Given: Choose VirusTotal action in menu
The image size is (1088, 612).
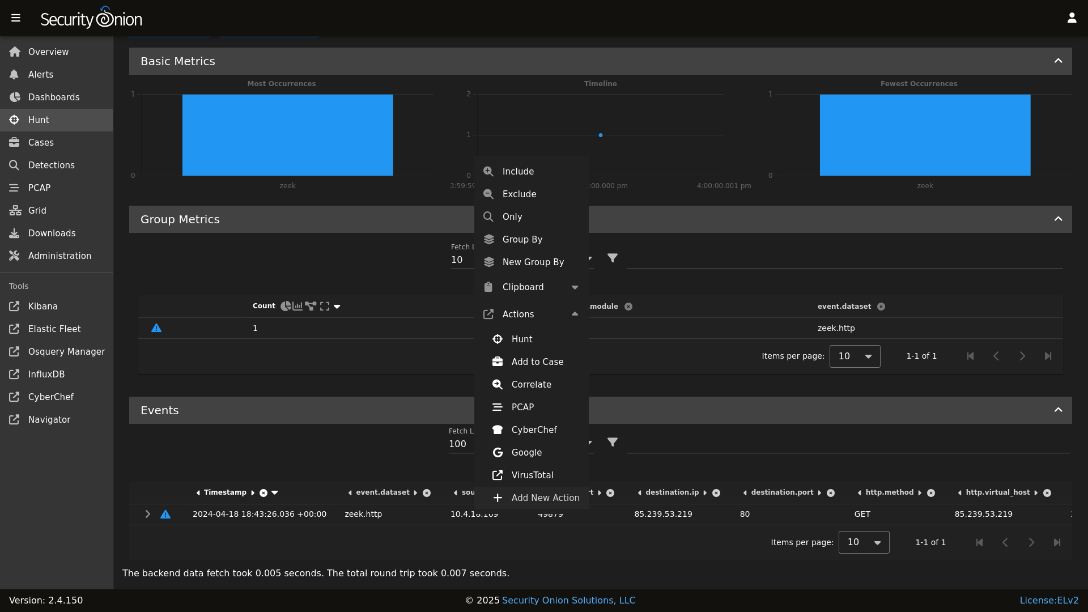Looking at the screenshot, I should click(x=532, y=475).
